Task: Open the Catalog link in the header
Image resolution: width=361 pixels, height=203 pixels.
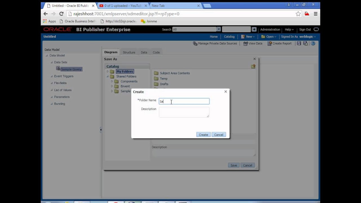Action: pos(229,37)
